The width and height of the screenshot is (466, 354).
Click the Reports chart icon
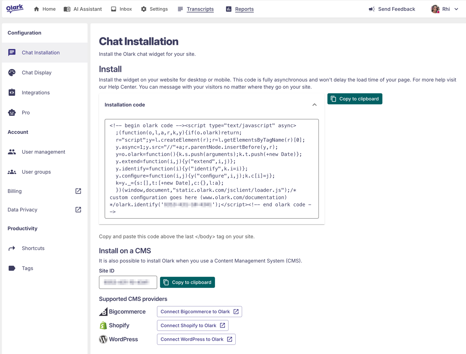[229, 9]
